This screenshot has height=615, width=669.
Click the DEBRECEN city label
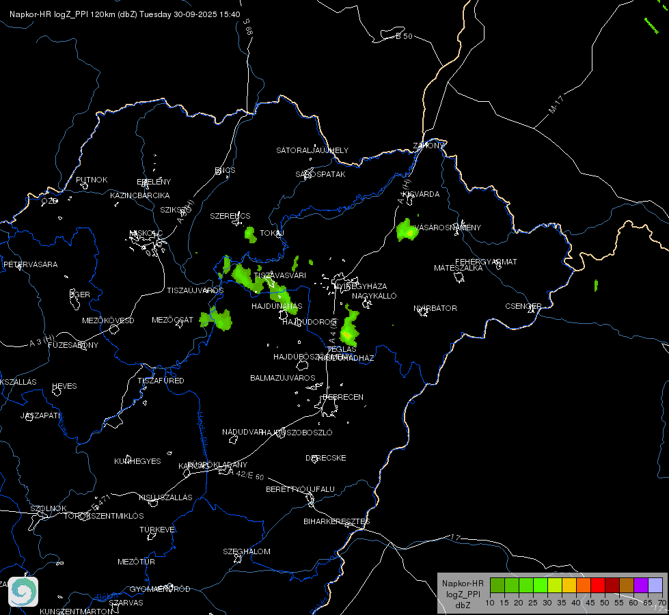click(x=343, y=397)
